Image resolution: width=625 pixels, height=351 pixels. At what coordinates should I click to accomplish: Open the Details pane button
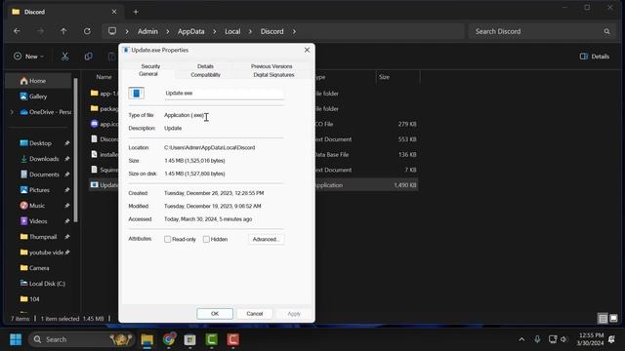point(595,57)
